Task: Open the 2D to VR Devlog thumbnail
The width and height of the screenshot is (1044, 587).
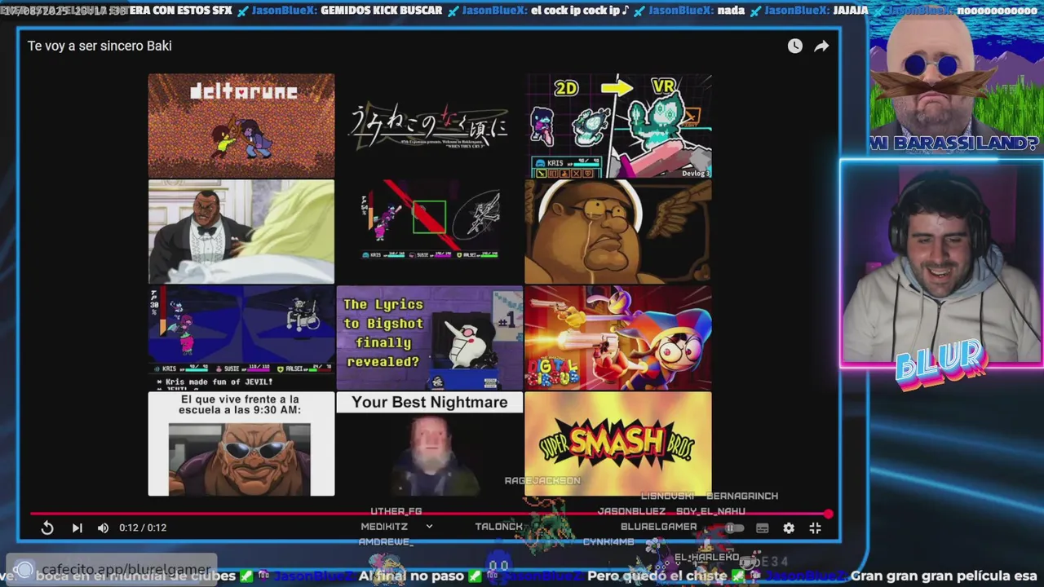Action: [618, 126]
